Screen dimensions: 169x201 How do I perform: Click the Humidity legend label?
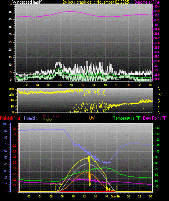[x=31, y=118]
